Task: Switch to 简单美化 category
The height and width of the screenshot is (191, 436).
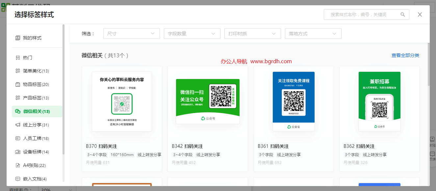Action: tap(36, 71)
